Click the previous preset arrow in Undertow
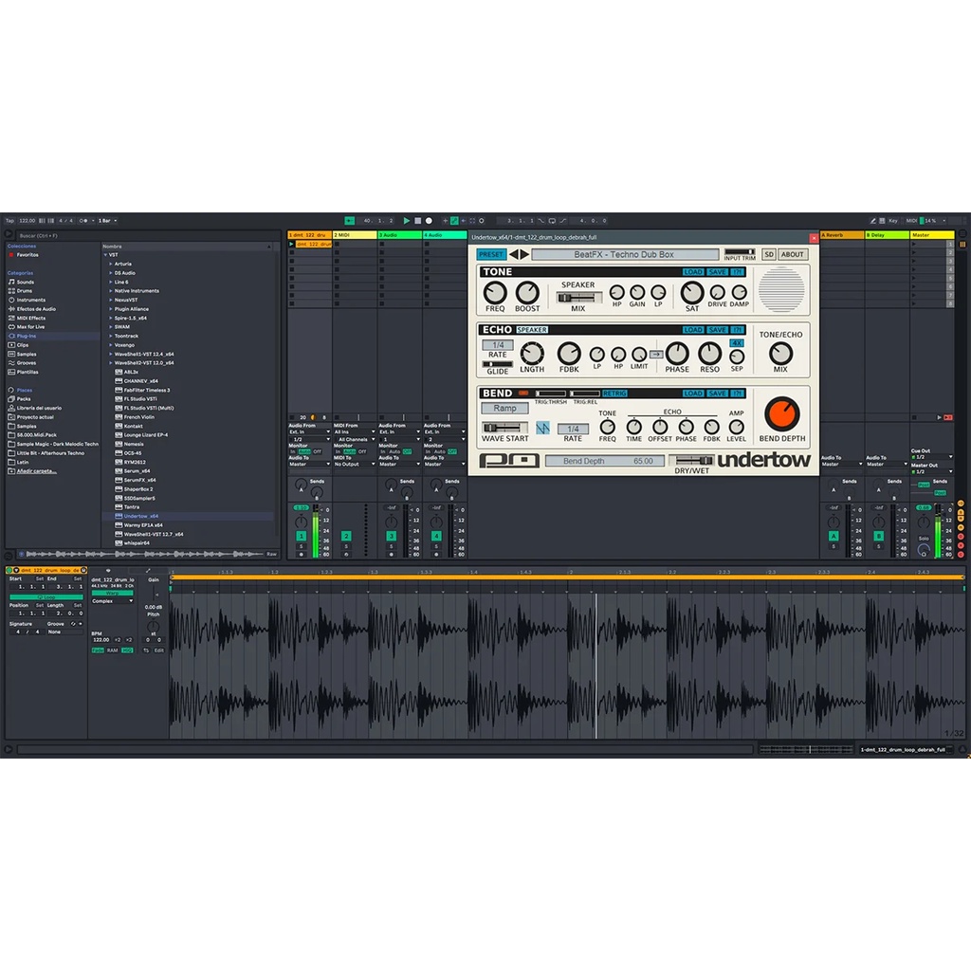 click(x=514, y=254)
